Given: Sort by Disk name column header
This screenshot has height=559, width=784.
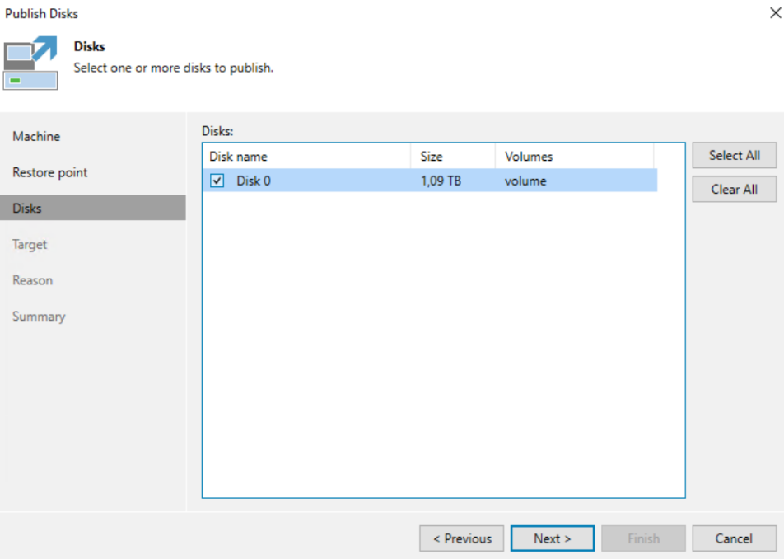Looking at the screenshot, I should pyautogui.click(x=306, y=157).
